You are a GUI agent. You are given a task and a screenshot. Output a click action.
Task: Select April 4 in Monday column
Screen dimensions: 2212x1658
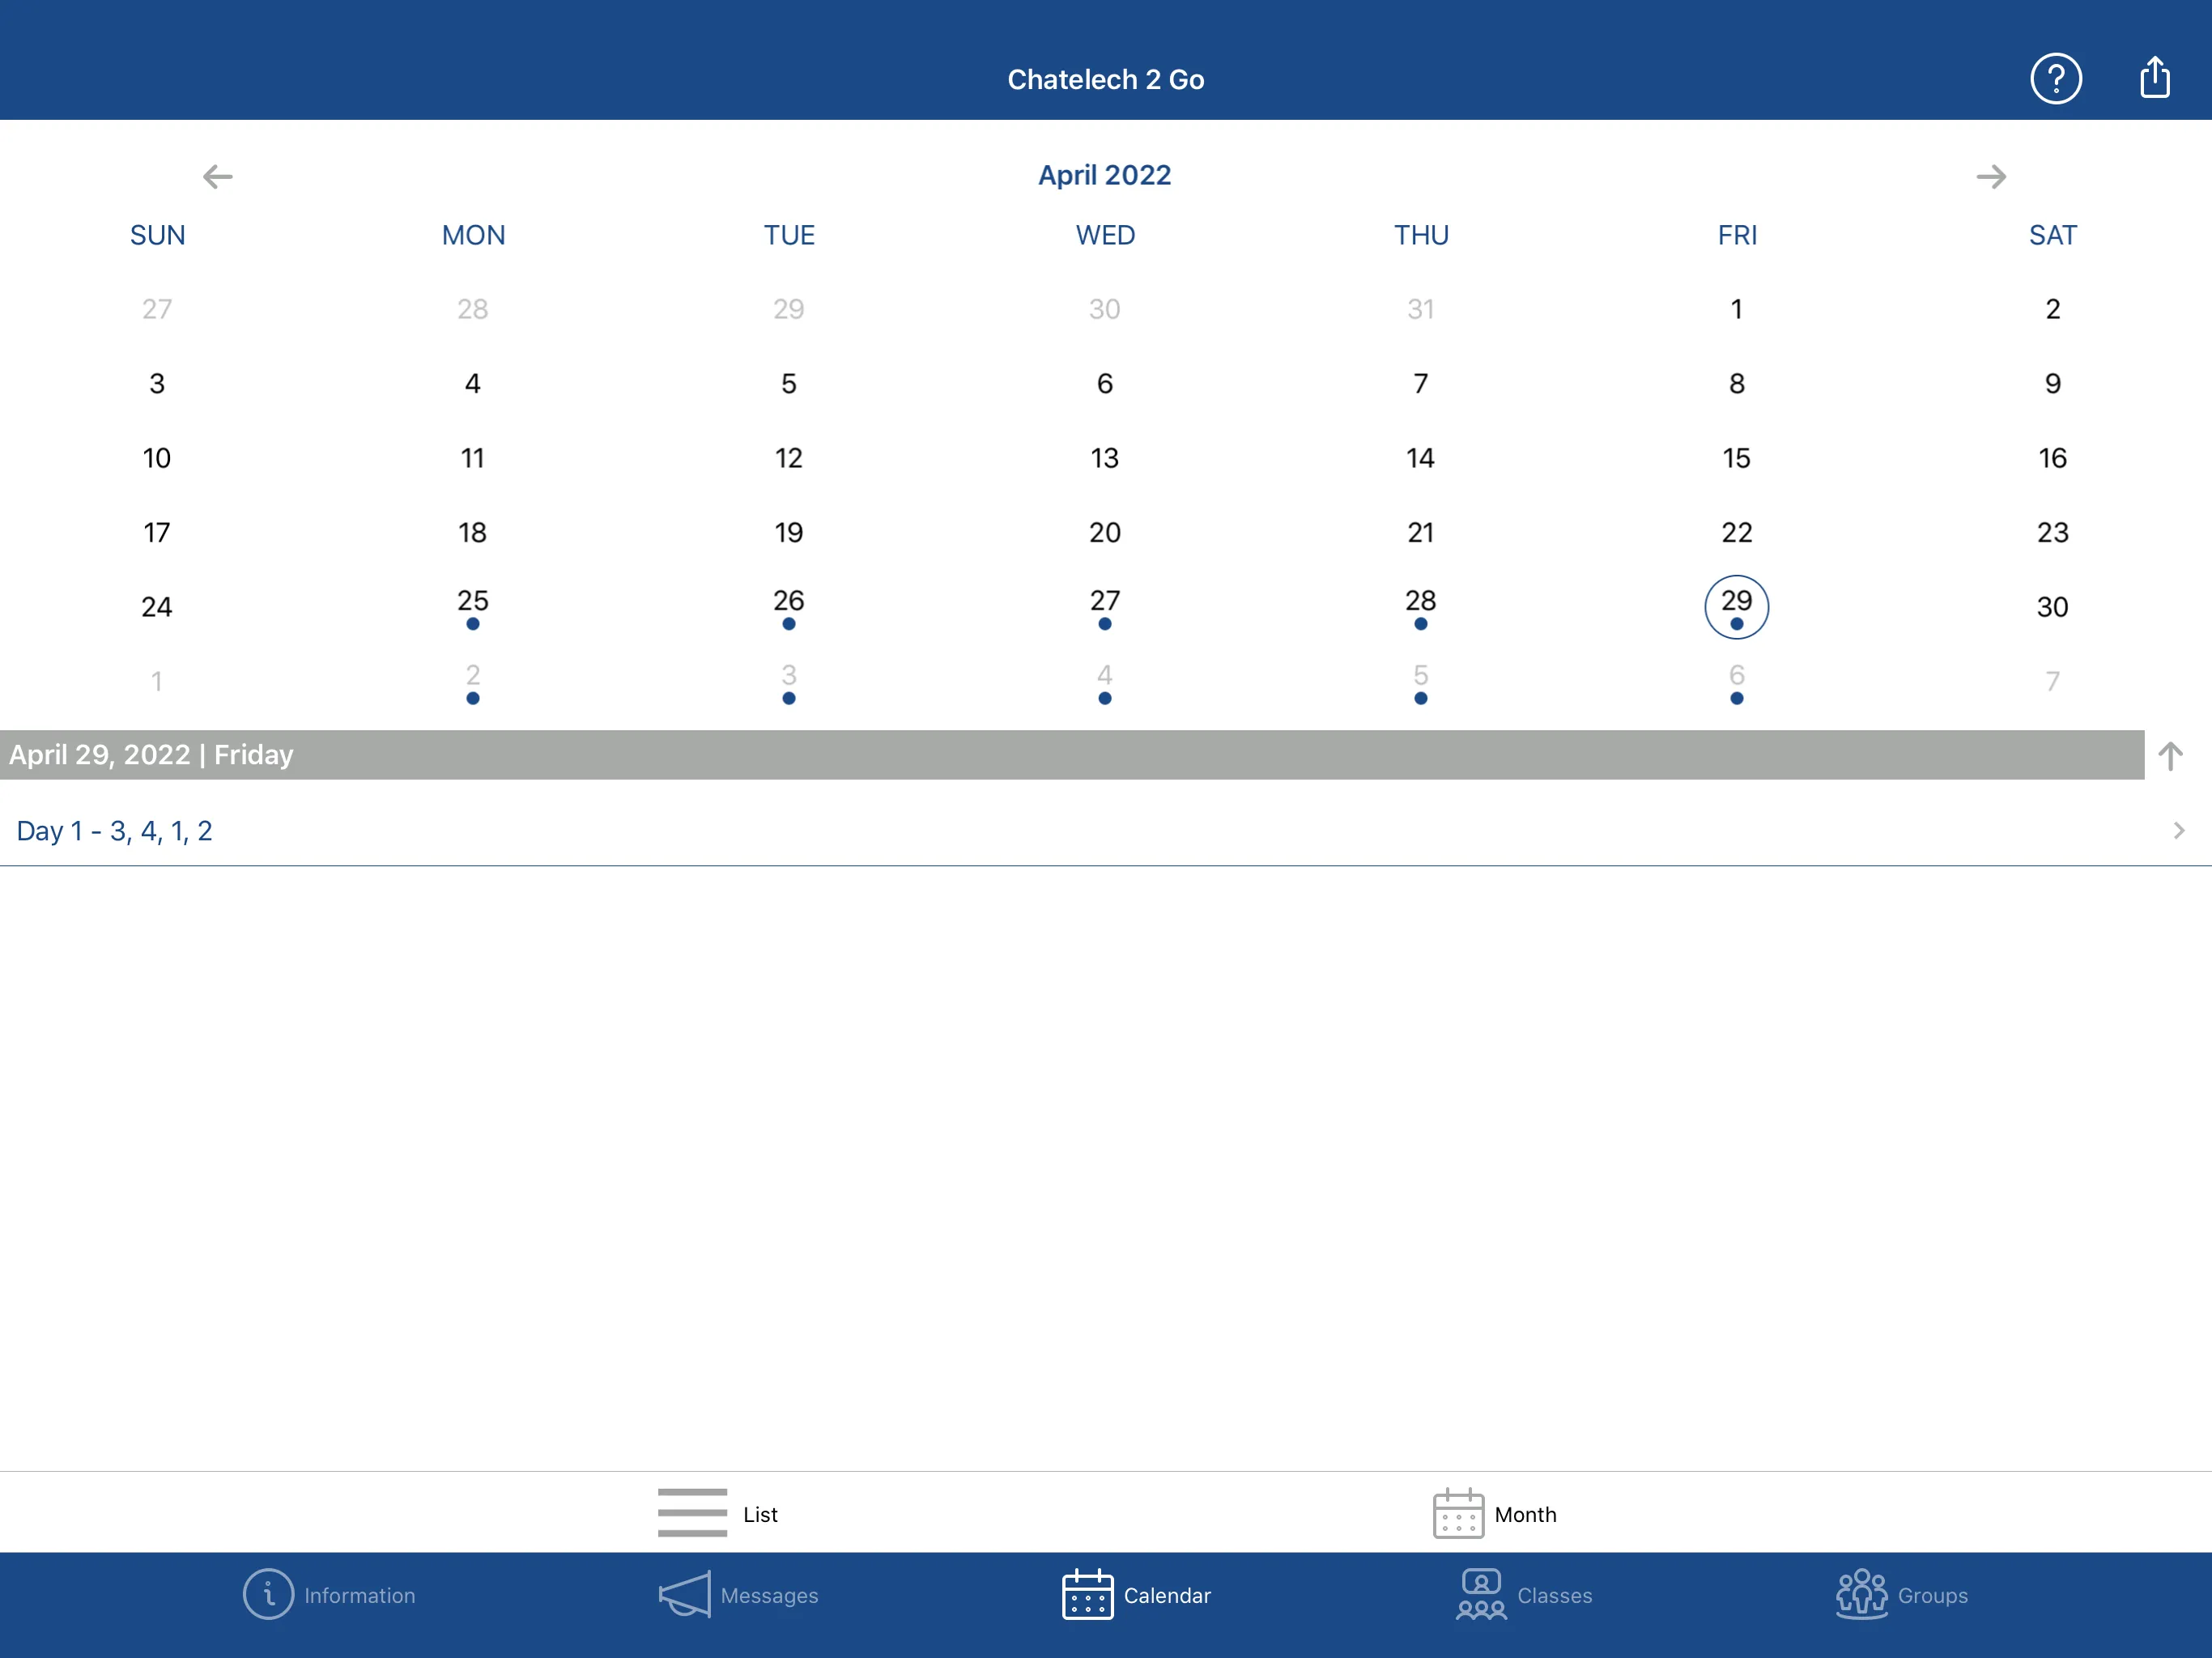click(x=473, y=383)
